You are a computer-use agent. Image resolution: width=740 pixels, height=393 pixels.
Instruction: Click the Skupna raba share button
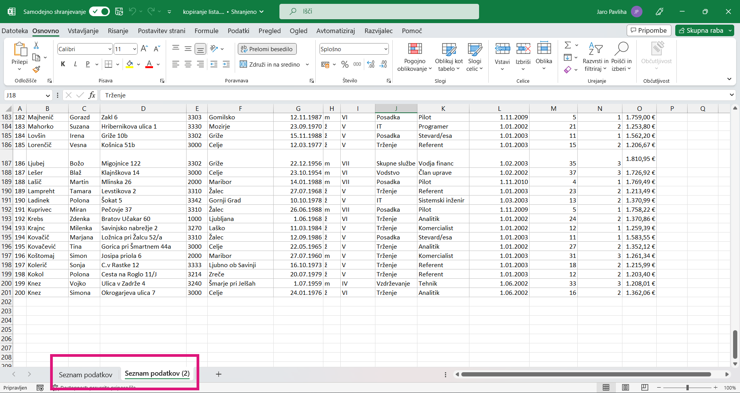(x=701, y=30)
